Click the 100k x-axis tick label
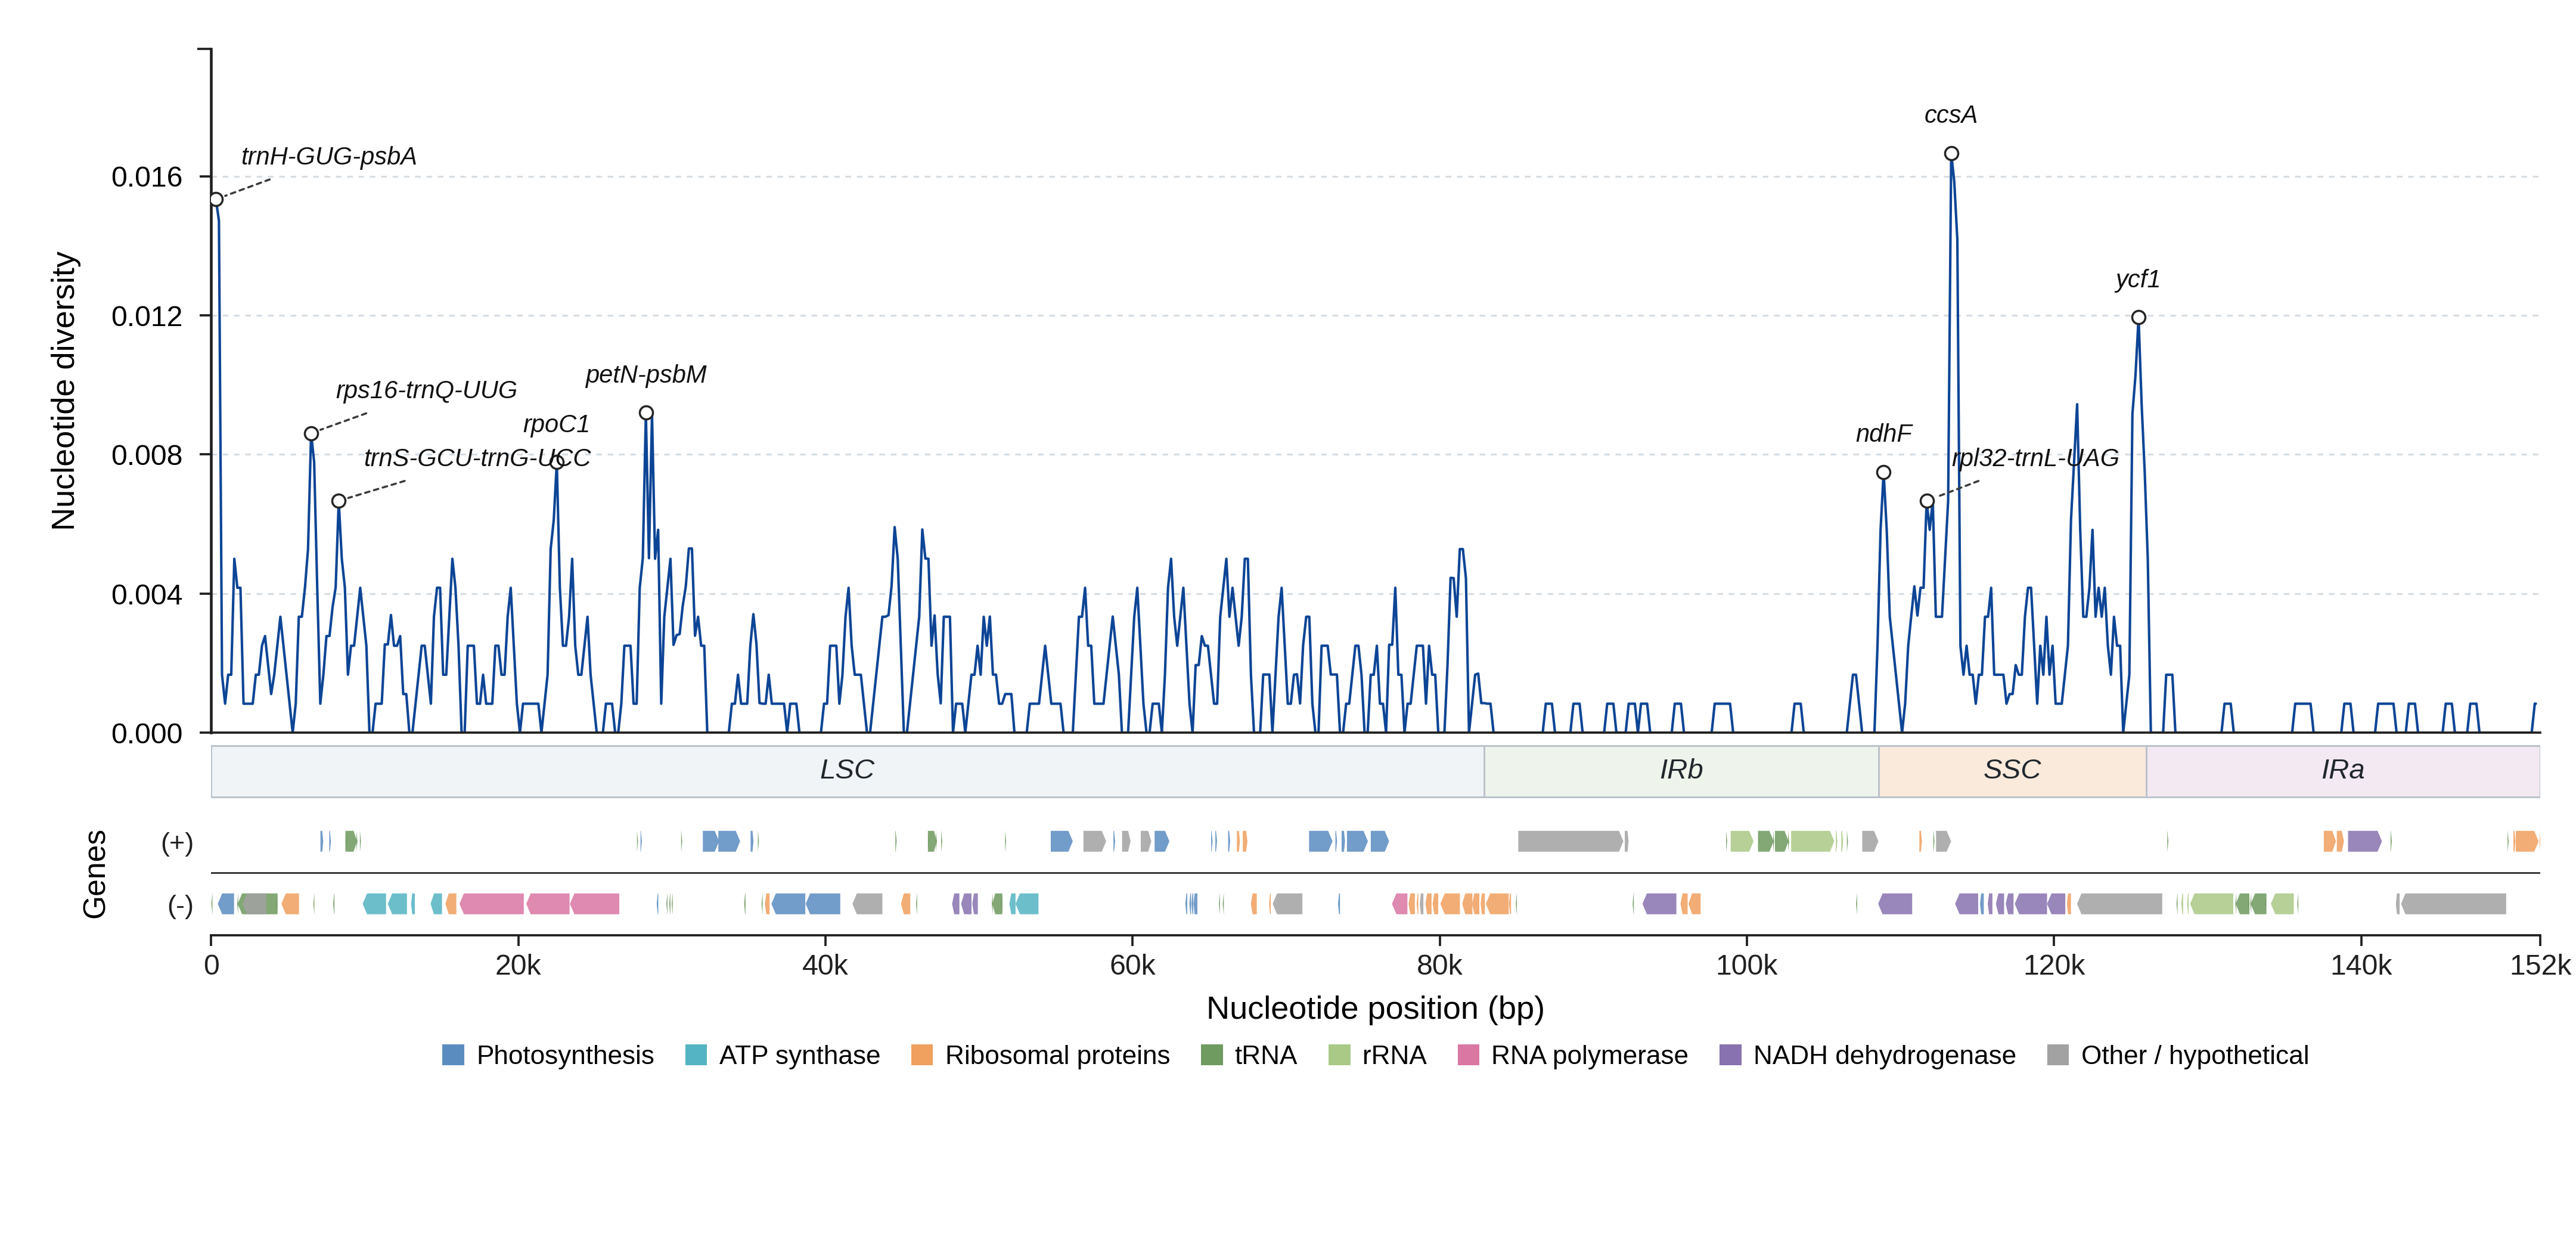 (x=1746, y=966)
